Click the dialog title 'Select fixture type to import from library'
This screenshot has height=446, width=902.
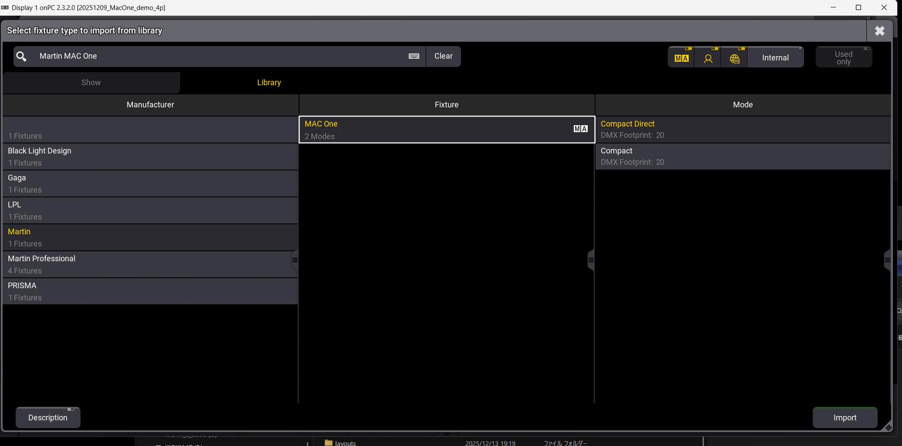[84, 30]
